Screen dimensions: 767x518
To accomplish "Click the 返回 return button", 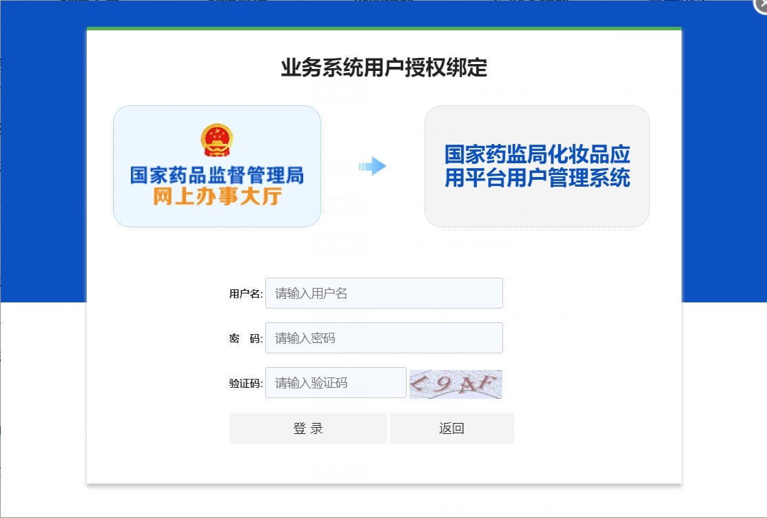I will pos(451,428).
